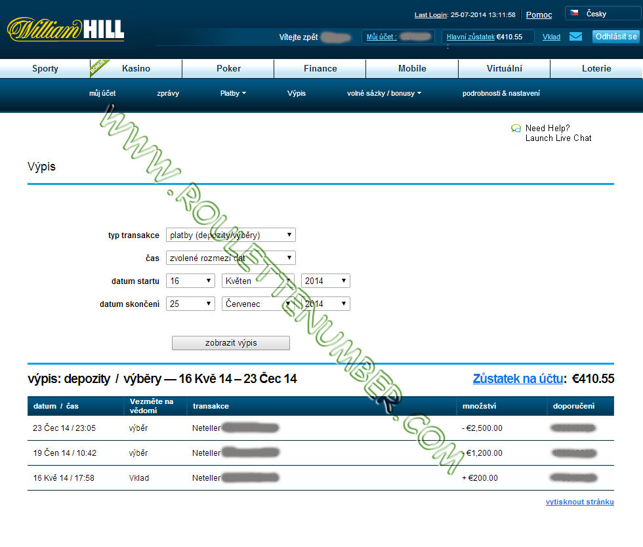Screen dimensions: 643x547
Task: Switch to the Virtuální tab
Action: [505, 68]
